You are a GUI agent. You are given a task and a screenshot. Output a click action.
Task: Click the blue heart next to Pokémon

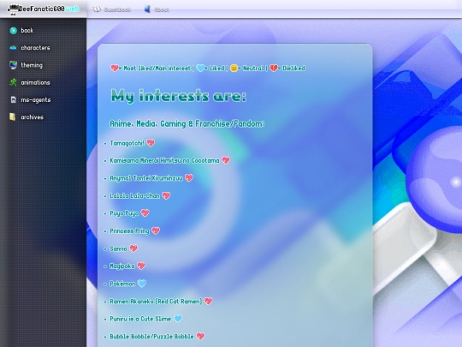coord(142,284)
